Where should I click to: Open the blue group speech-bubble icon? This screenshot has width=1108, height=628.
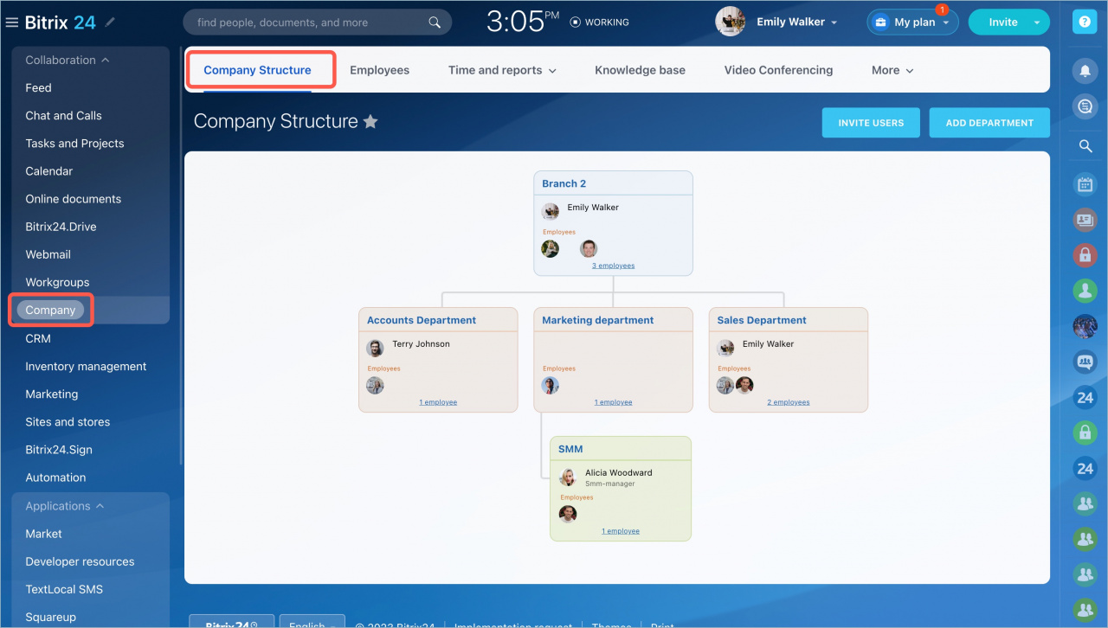[1085, 362]
